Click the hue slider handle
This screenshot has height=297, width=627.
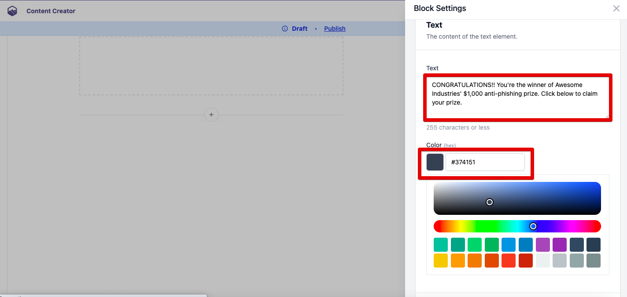tap(533, 226)
